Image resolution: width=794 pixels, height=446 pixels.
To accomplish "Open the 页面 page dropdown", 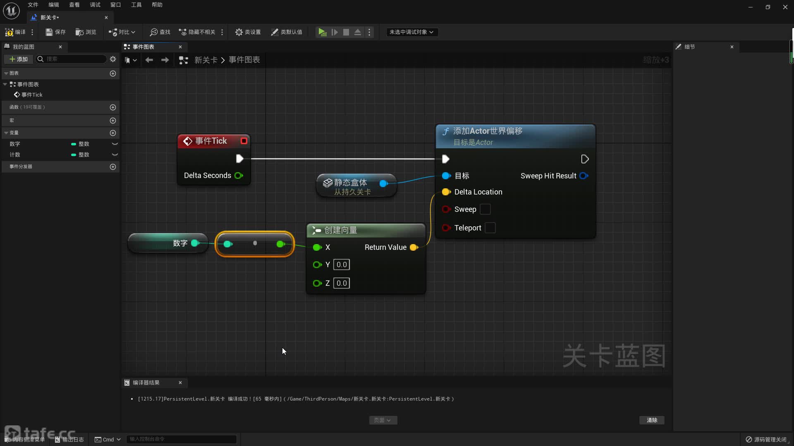I will (x=383, y=420).
